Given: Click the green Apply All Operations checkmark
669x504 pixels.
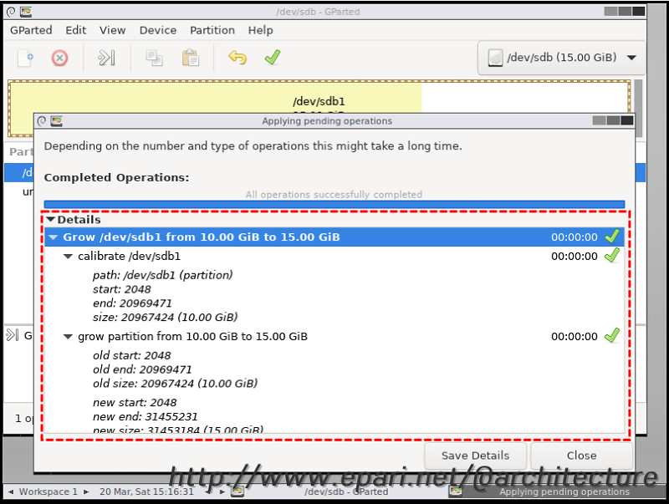Looking at the screenshot, I should point(273,57).
